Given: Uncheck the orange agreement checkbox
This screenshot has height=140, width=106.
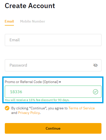Looking at the screenshot, I should (7, 108).
